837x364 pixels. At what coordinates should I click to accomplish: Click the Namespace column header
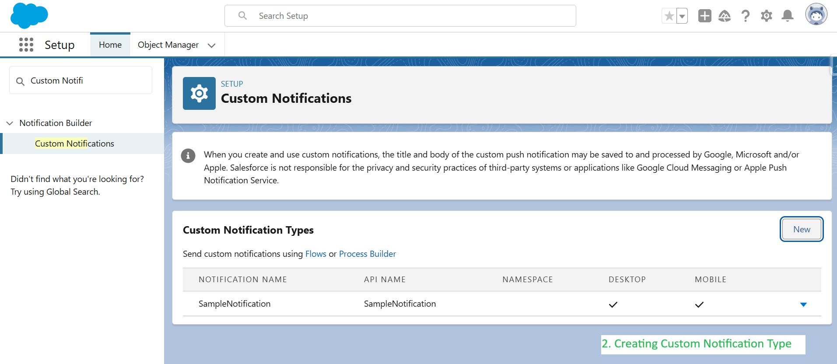click(x=528, y=280)
